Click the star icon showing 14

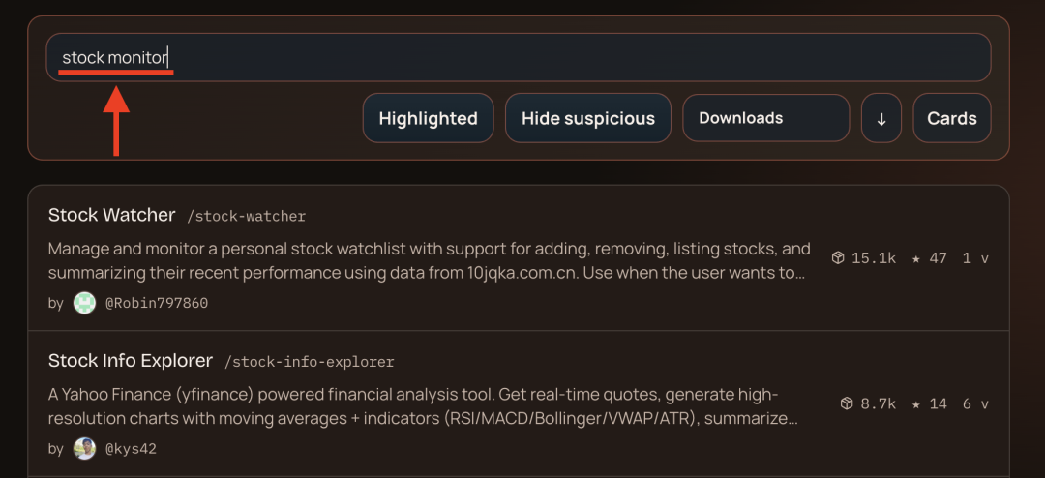click(x=916, y=403)
